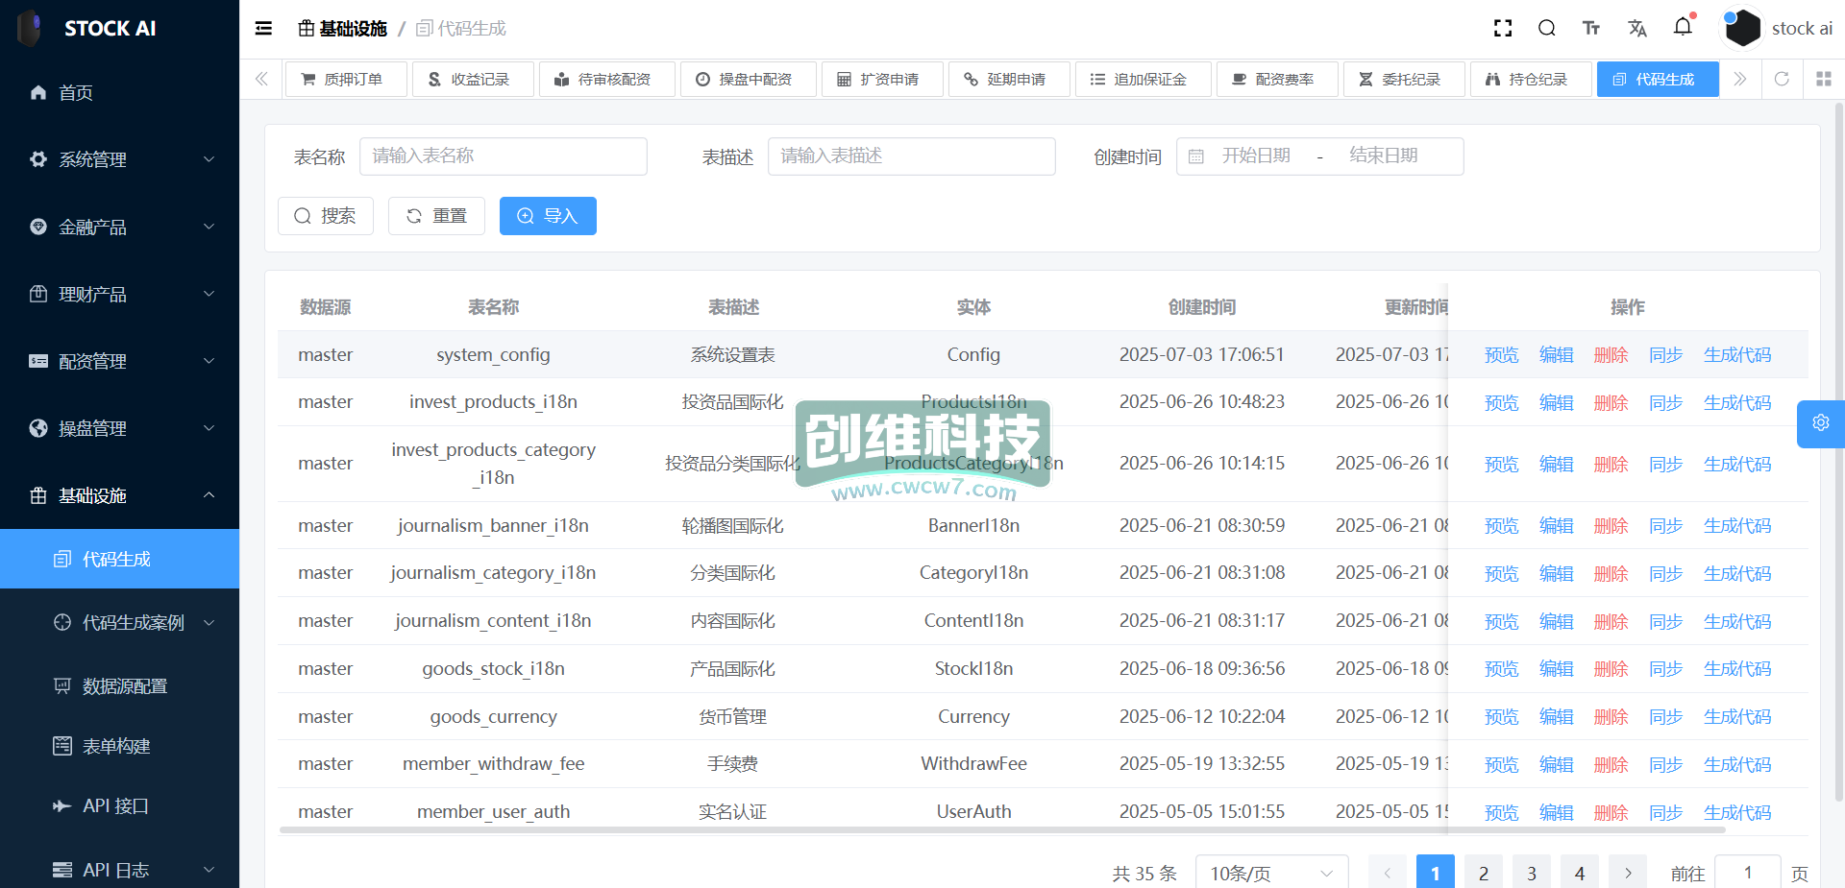Toggle fullscreen mode icon
This screenshot has height=888, width=1845.
[x=1503, y=29]
